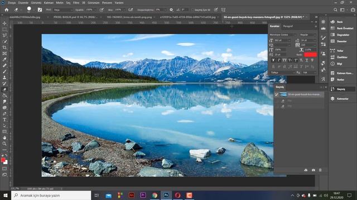The image size is (357, 200).
Task: Select the Type tool
Action: 4,119
